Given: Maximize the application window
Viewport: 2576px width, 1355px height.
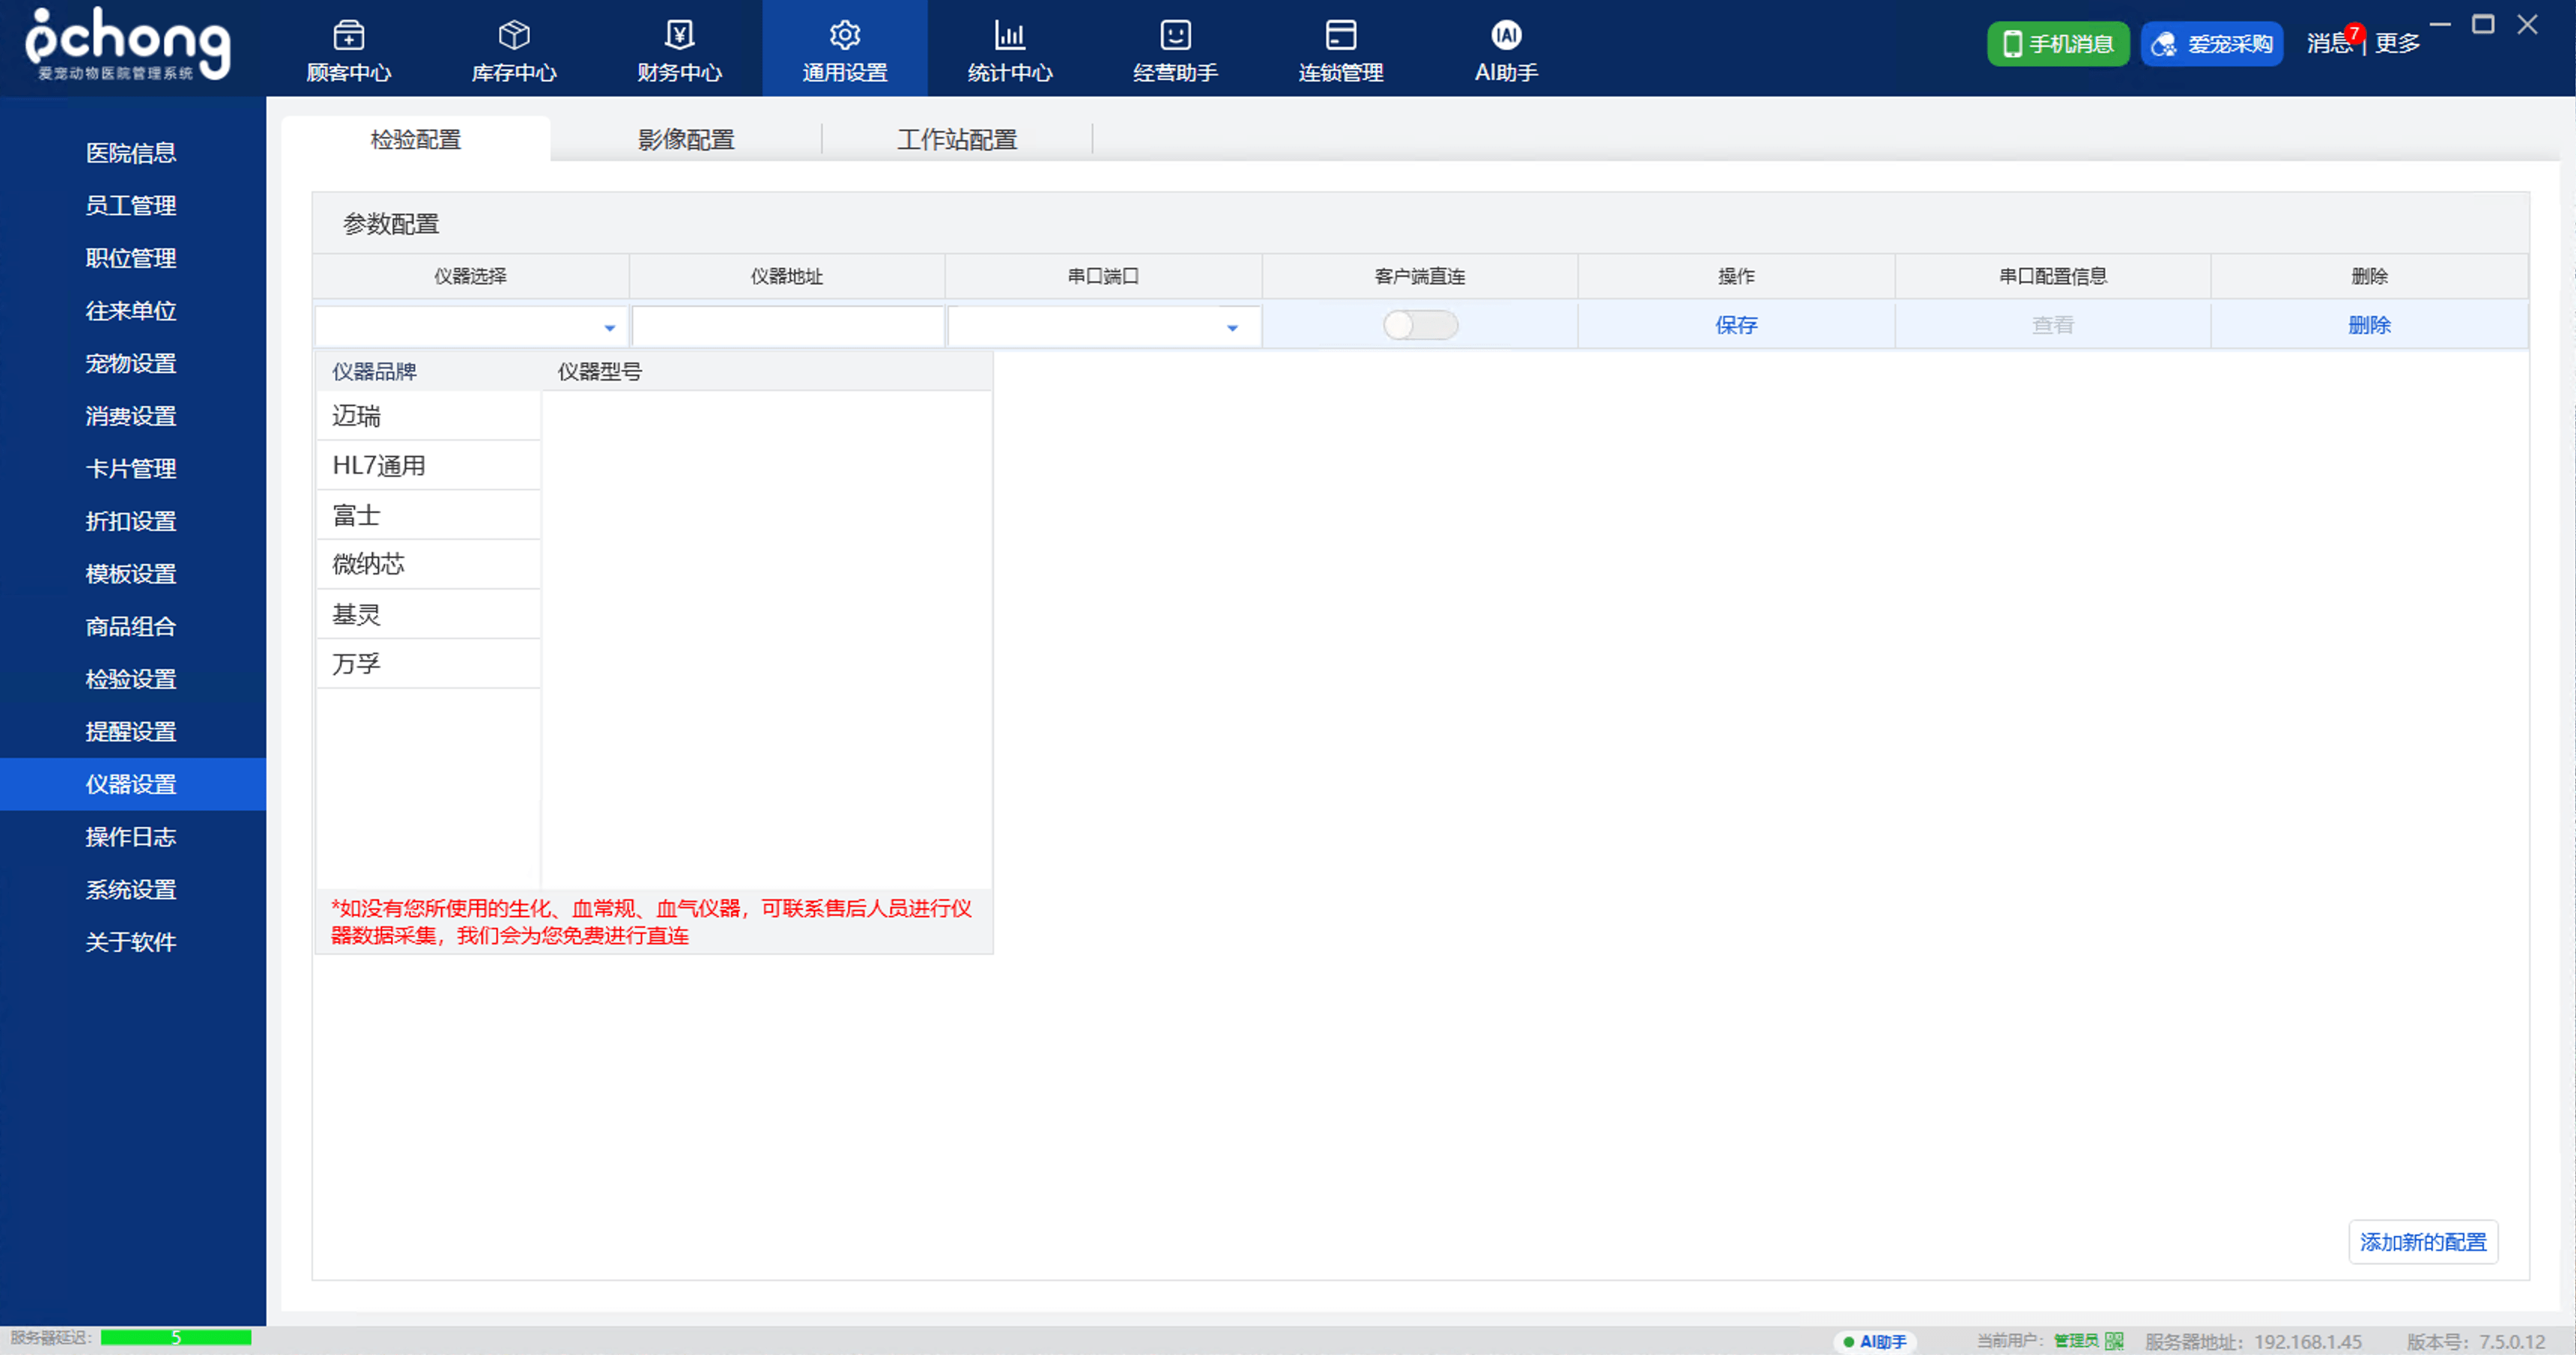Looking at the screenshot, I should [2483, 24].
